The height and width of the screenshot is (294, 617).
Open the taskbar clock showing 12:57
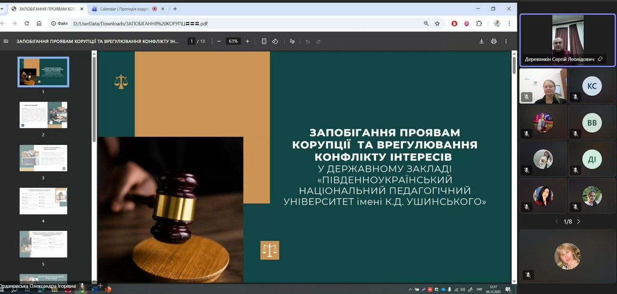coord(493,289)
